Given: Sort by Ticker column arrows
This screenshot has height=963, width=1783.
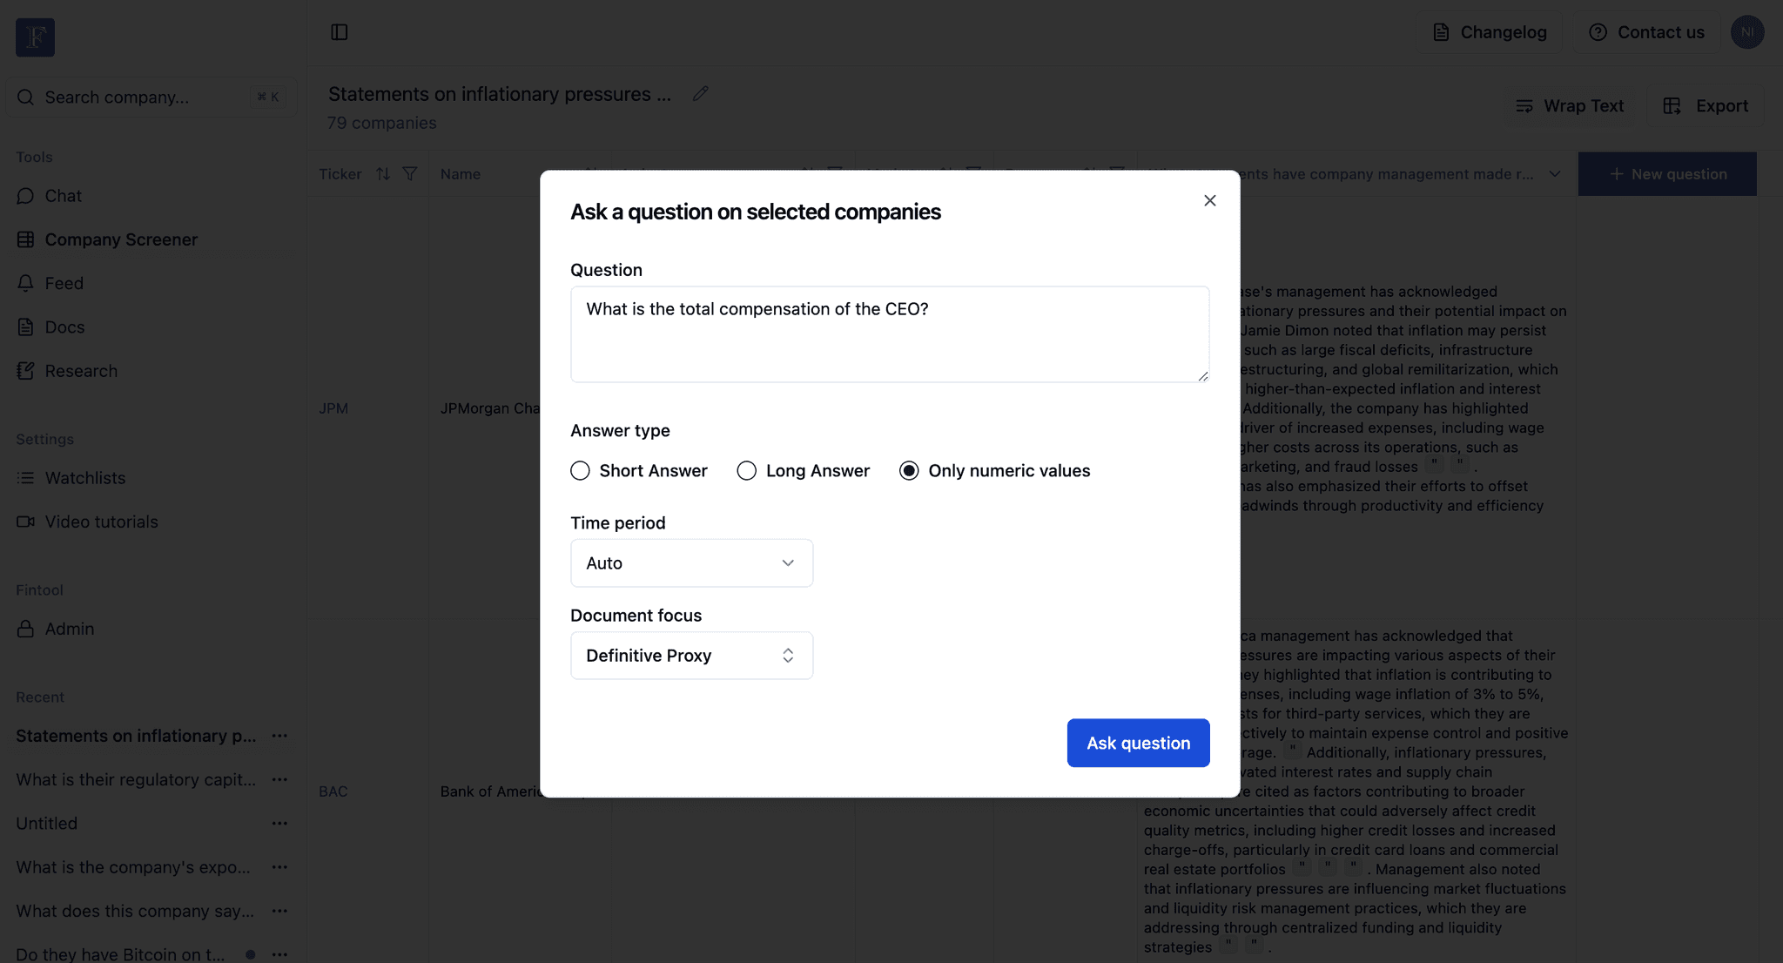Looking at the screenshot, I should pyautogui.click(x=383, y=174).
